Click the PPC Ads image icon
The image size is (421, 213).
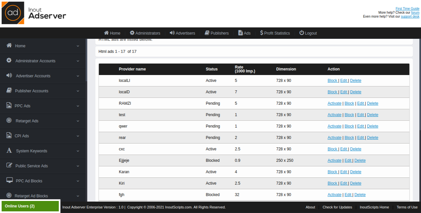9,105
